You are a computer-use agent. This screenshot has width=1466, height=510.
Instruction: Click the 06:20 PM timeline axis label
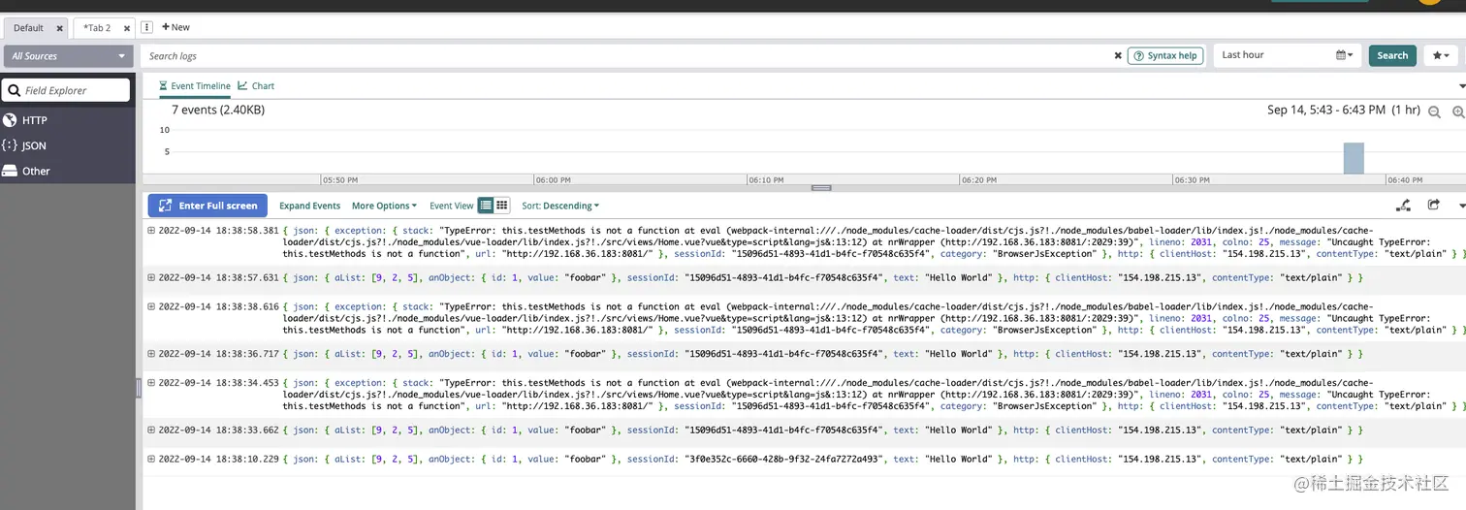[x=979, y=180]
